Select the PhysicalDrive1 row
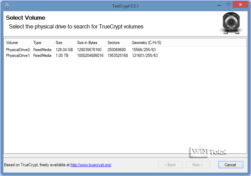The image size is (251, 176). pos(125,56)
